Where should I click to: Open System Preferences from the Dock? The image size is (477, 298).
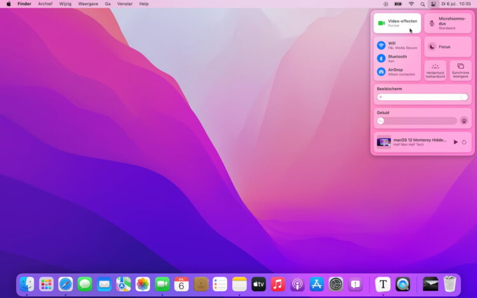[336, 284]
